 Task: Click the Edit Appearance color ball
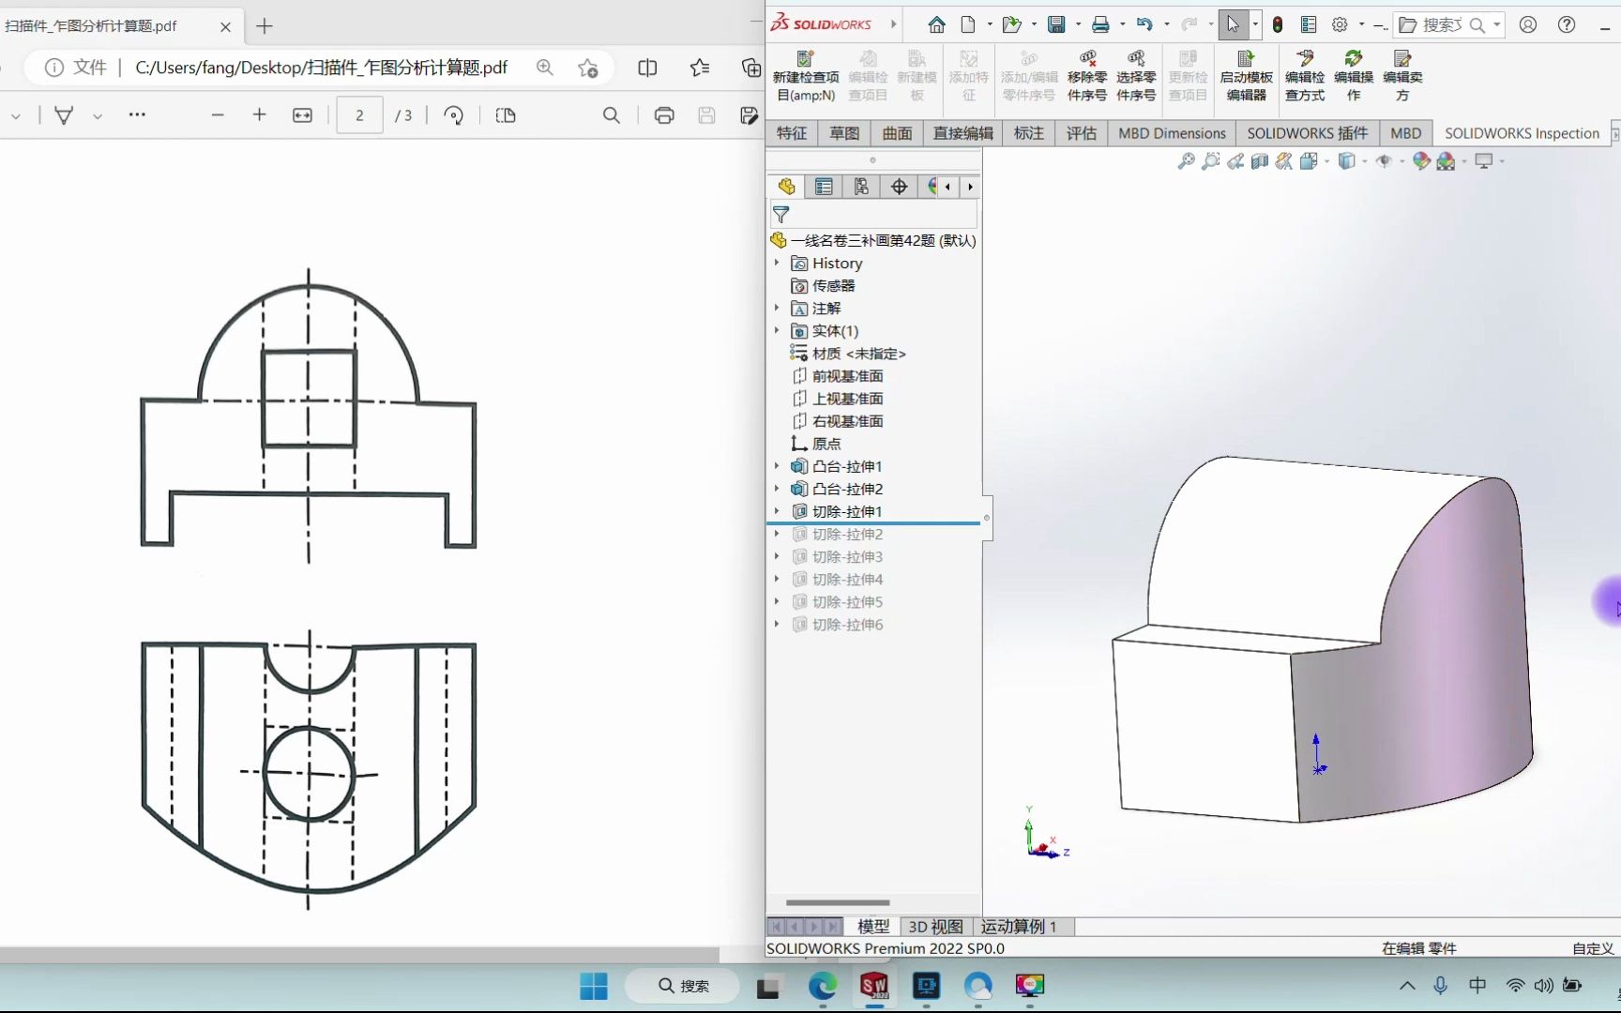click(x=1421, y=161)
